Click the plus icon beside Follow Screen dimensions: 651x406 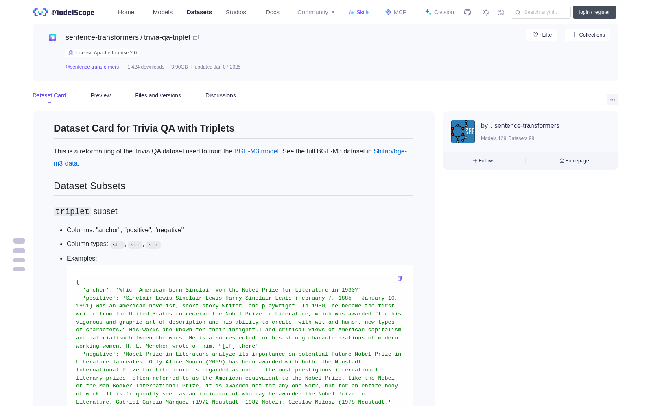click(x=475, y=161)
